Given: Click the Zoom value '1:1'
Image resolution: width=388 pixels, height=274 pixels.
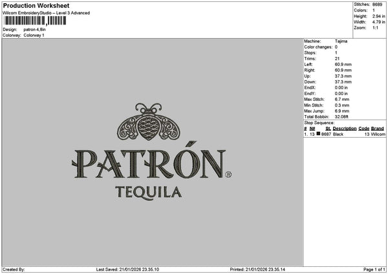Looking at the screenshot, I should (x=375, y=28).
